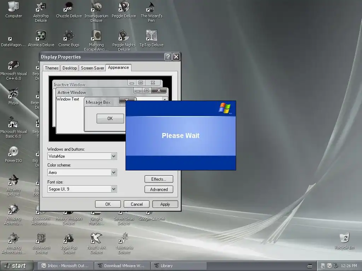Viewport: 362px width, 271px height.
Task: Click the Effects... button
Action: point(159,179)
